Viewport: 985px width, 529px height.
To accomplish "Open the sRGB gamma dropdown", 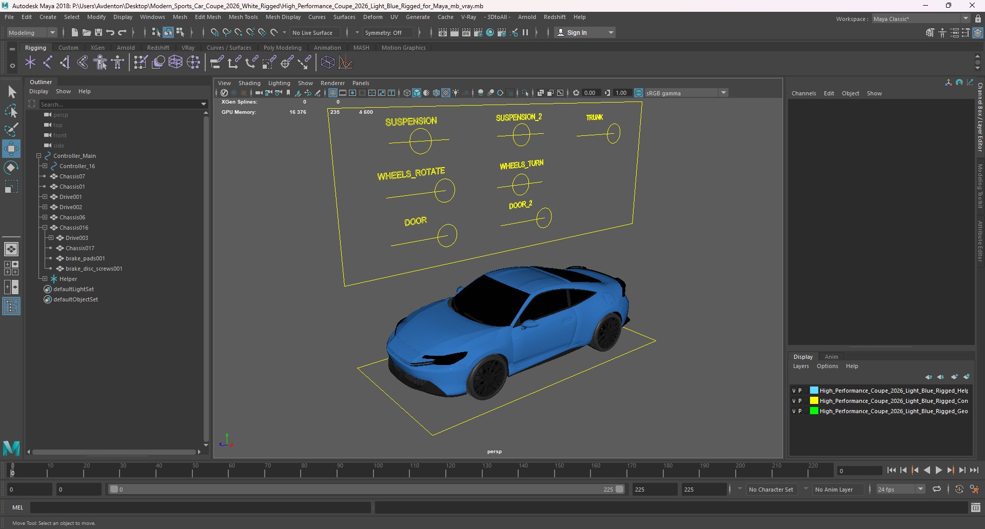I will (x=686, y=93).
